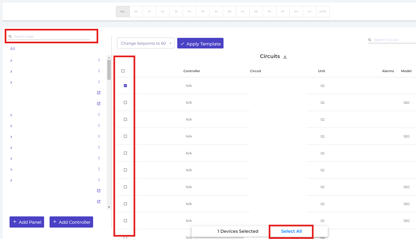
Task: Switch to the SCMS tab
Action: coord(323,12)
